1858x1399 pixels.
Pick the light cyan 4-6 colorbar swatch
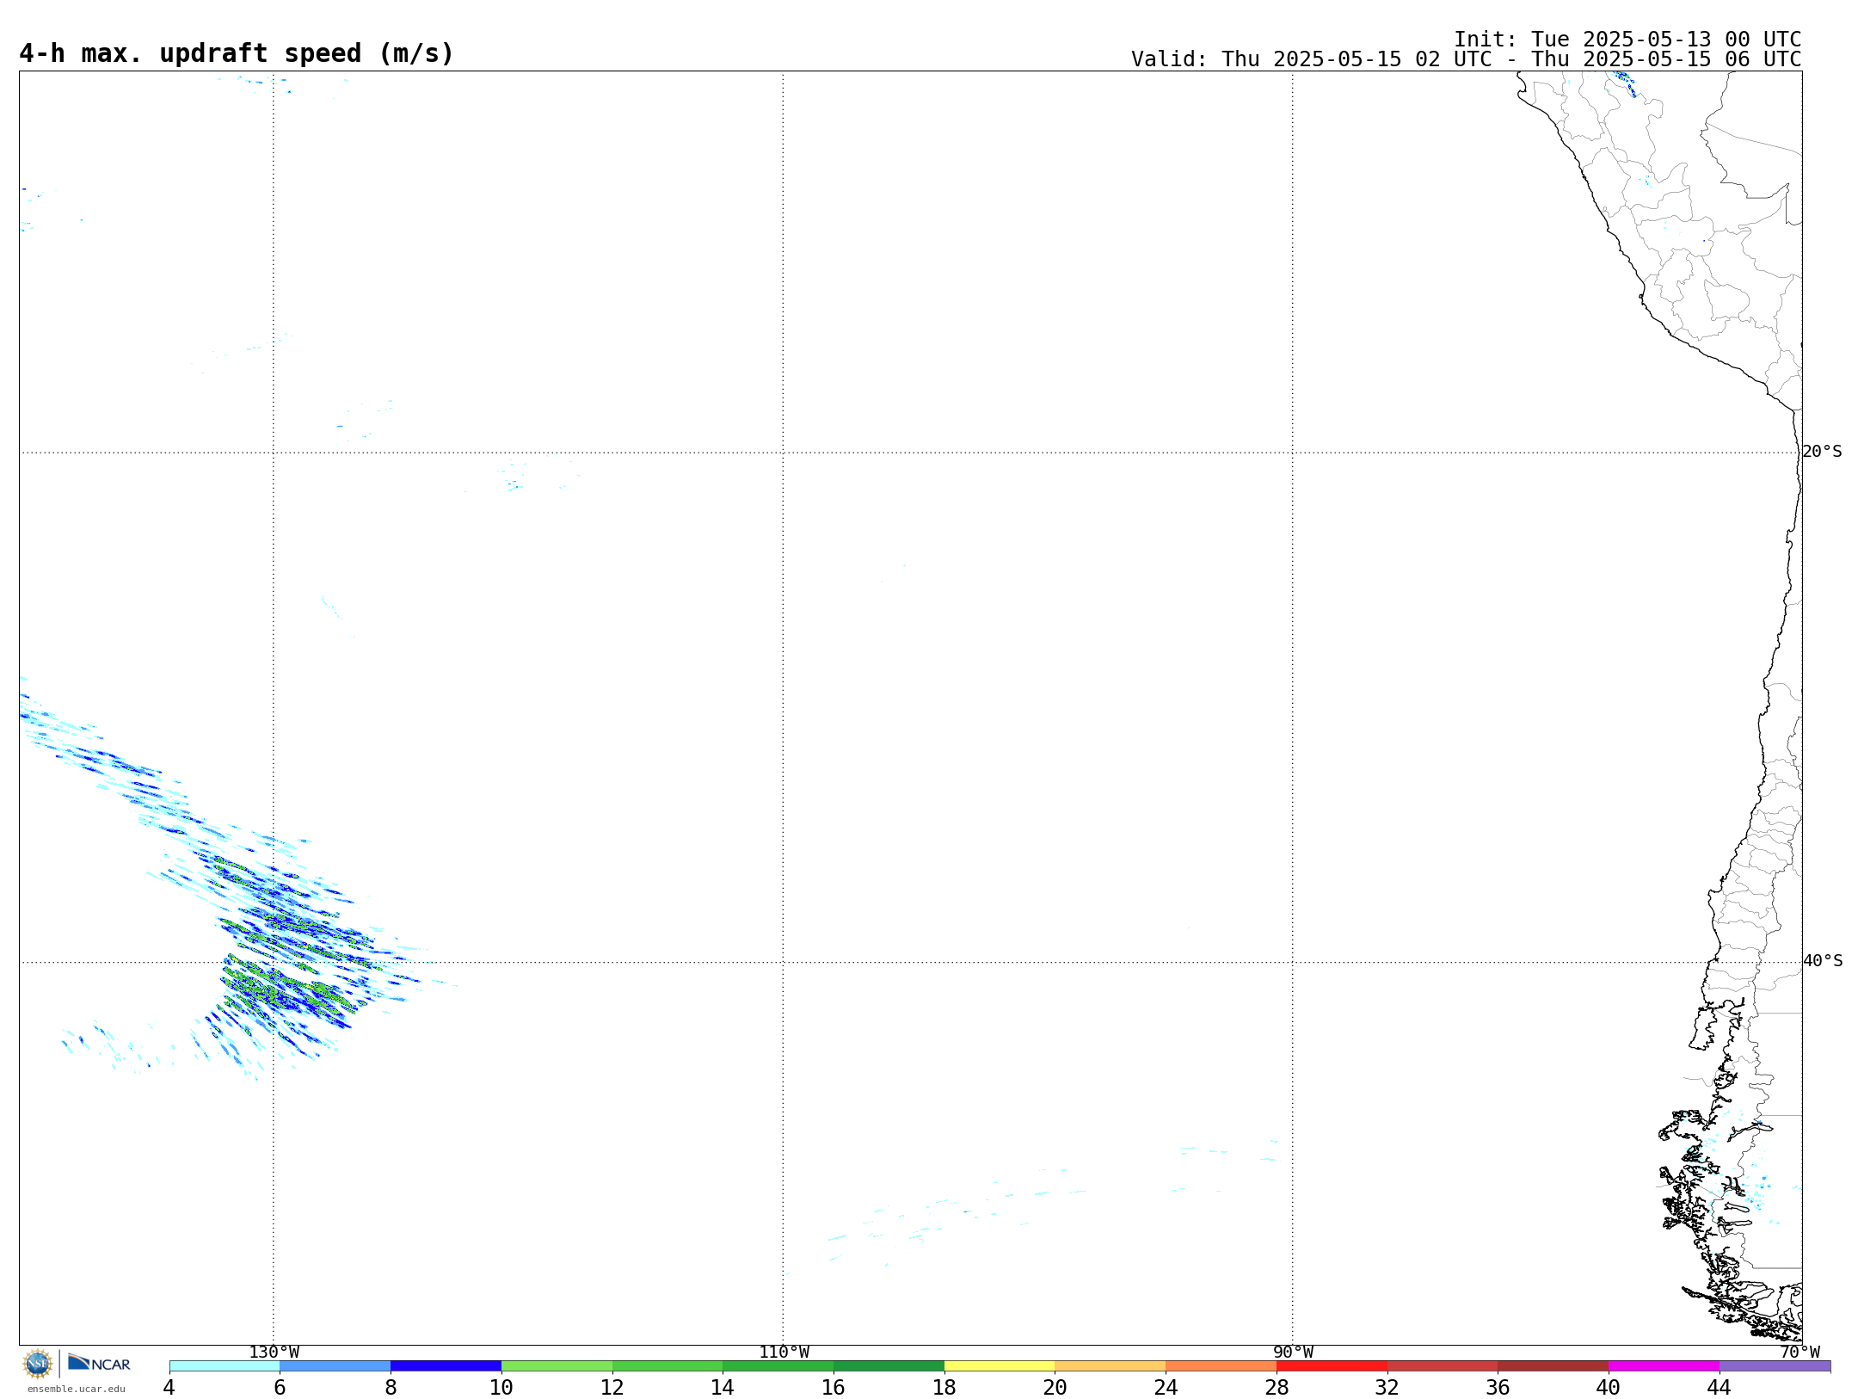tap(225, 1366)
